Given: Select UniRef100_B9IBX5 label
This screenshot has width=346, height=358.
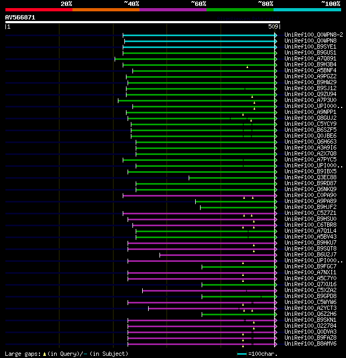Looking at the screenshot, I should coord(310,171).
